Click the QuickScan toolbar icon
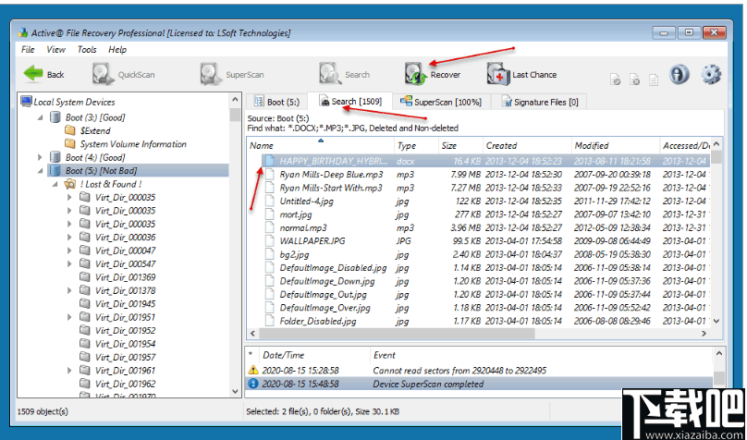Viewport: 747px width, 440px height. [104, 74]
